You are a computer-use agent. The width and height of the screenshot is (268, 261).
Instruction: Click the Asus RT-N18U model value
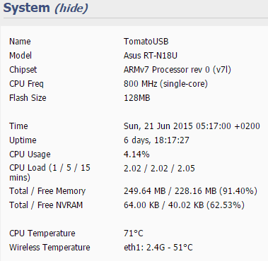[x=151, y=56]
